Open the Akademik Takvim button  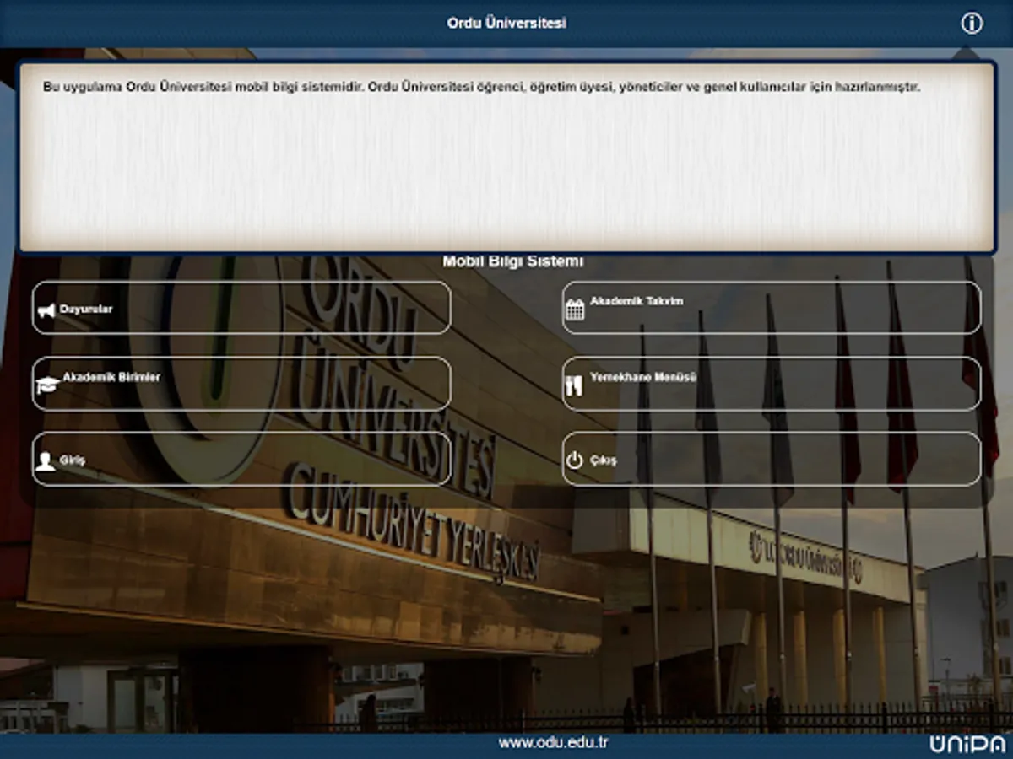772,308
